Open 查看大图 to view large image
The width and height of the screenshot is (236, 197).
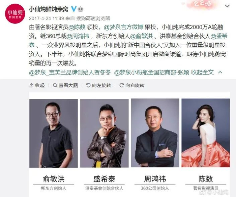pos(65,85)
